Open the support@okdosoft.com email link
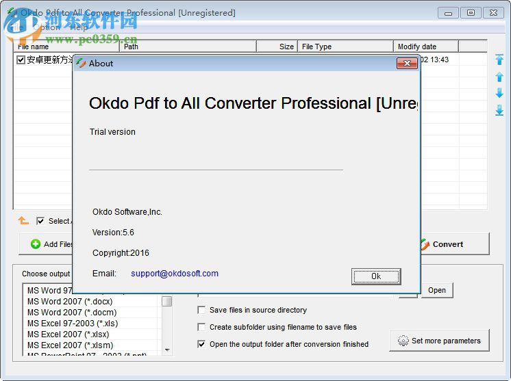The image size is (511, 381). [175, 274]
